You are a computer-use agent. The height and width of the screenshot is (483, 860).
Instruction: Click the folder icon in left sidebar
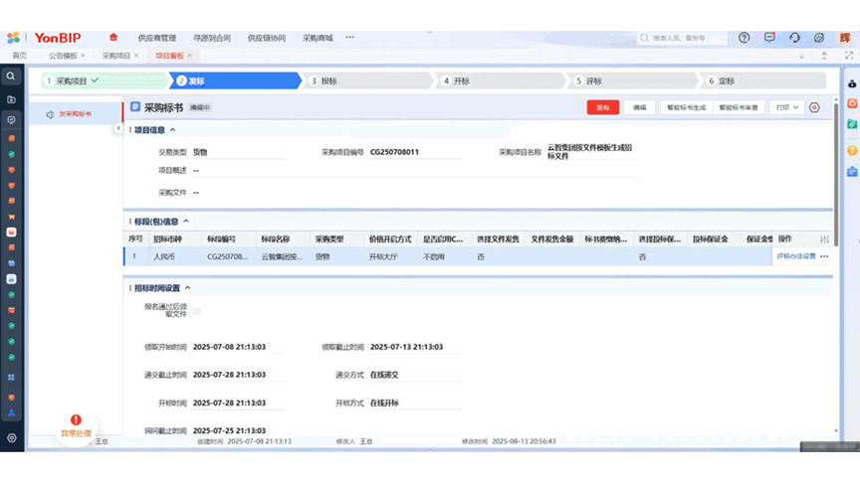pyautogui.click(x=11, y=99)
